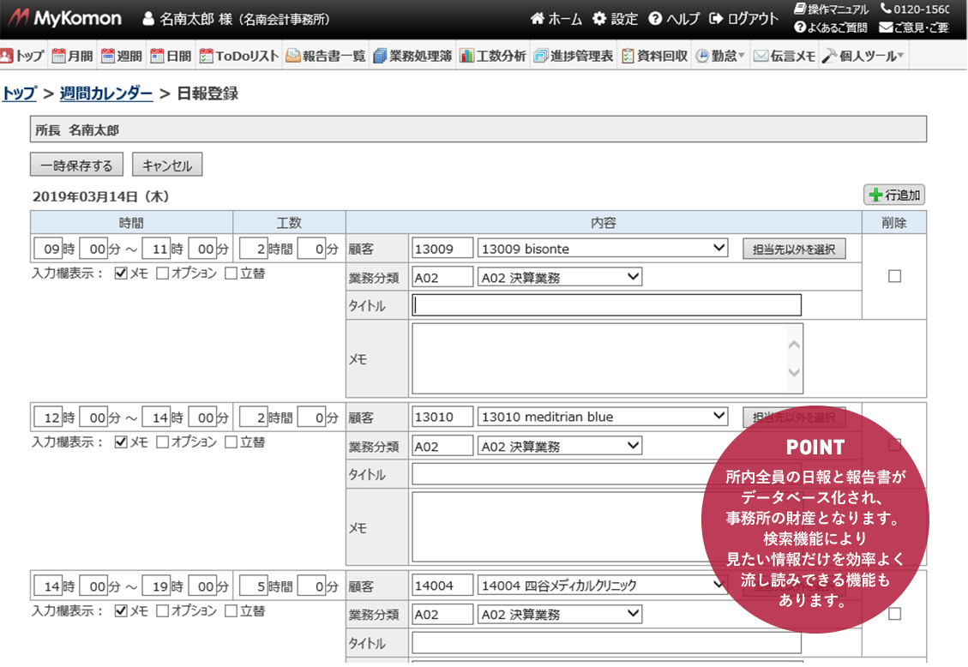Toggle 立替 checkbox in 12時 row
Viewport: 968px width, 667px height.
[x=231, y=442]
